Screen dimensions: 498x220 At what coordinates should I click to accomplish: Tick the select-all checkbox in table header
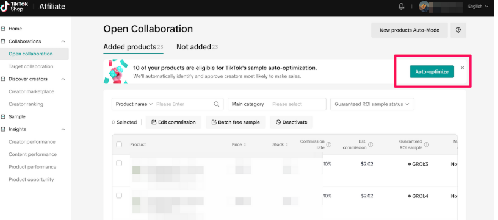point(119,144)
